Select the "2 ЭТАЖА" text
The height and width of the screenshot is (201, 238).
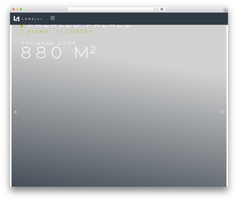(x=34, y=31)
